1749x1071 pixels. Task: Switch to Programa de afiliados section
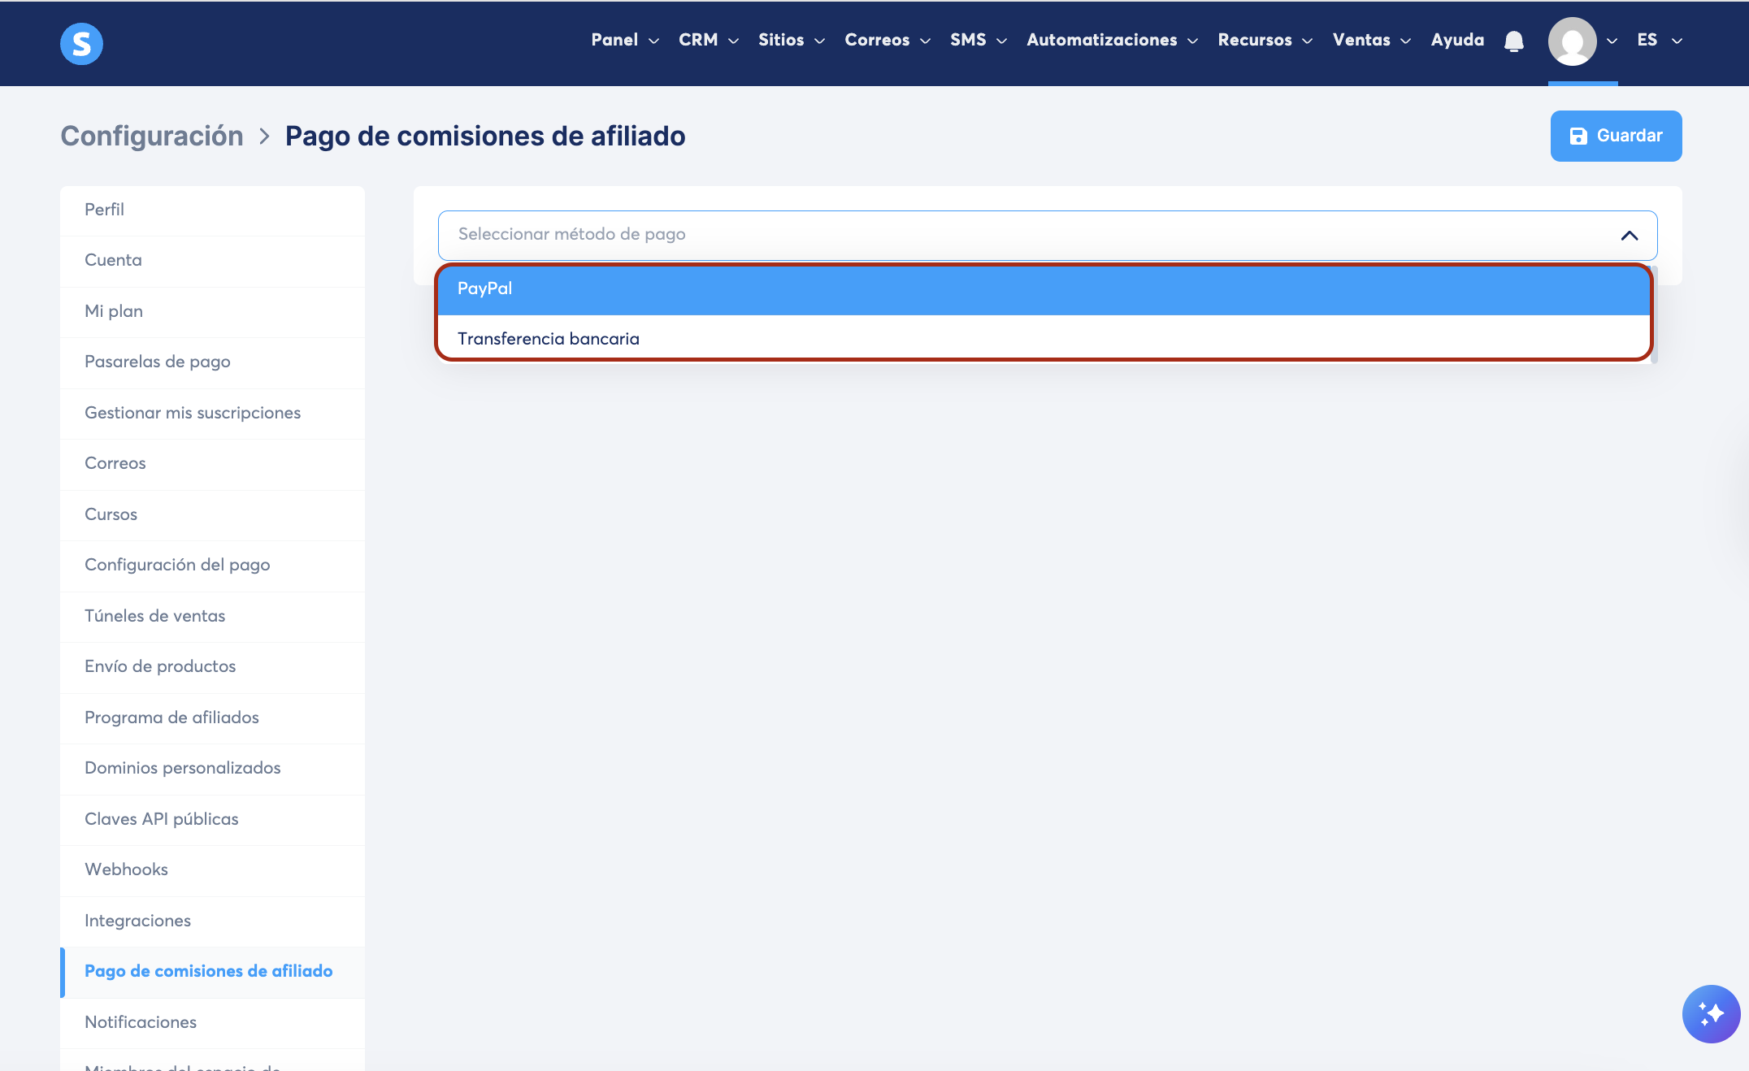click(171, 718)
